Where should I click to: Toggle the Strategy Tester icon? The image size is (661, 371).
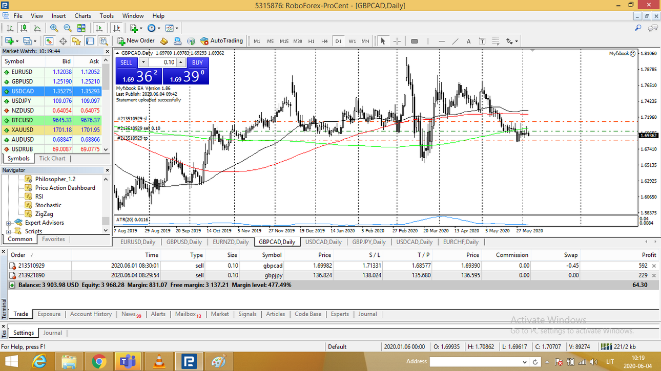coord(104,41)
